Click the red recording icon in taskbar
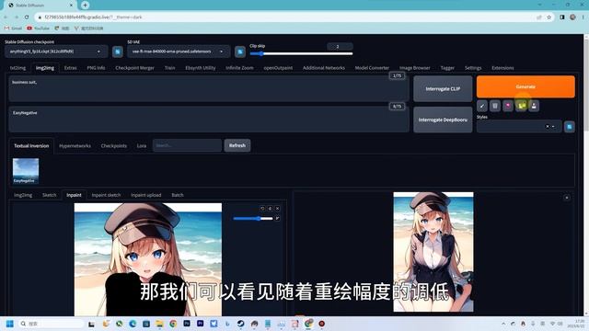The height and width of the screenshot is (331, 589). pyautogui.click(x=321, y=324)
